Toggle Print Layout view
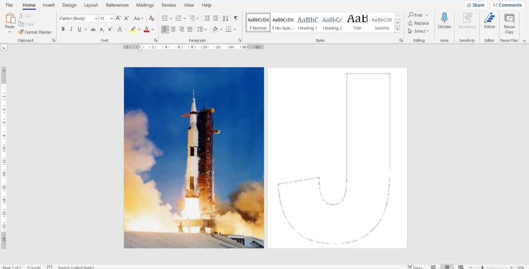The image size is (529, 269). tap(447, 267)
